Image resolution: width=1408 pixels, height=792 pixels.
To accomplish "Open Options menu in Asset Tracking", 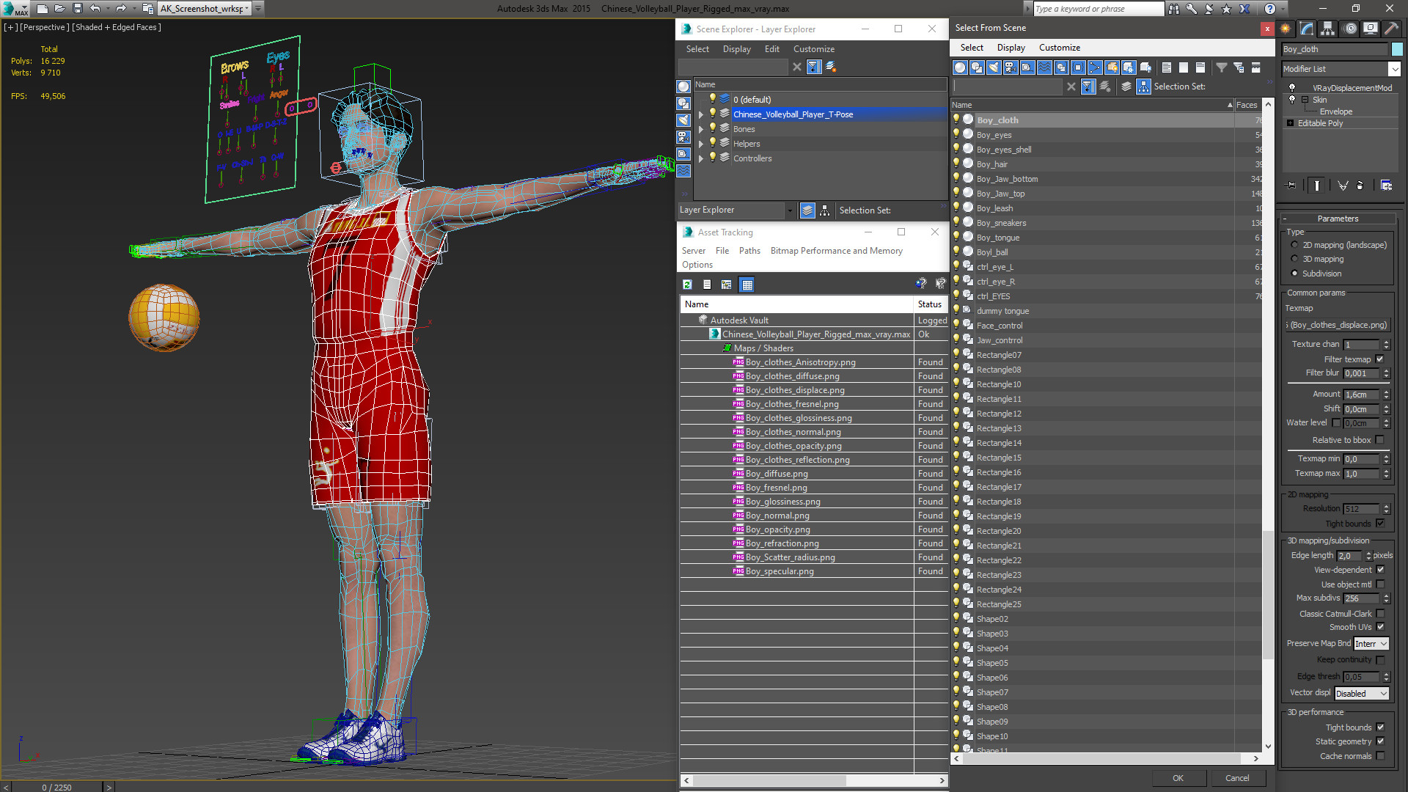I will (697, 265).
